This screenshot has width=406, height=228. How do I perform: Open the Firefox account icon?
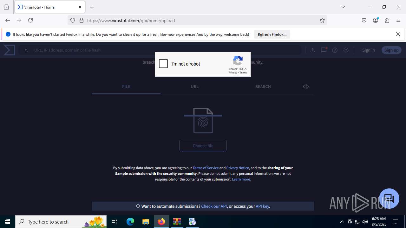pos(376,20)
